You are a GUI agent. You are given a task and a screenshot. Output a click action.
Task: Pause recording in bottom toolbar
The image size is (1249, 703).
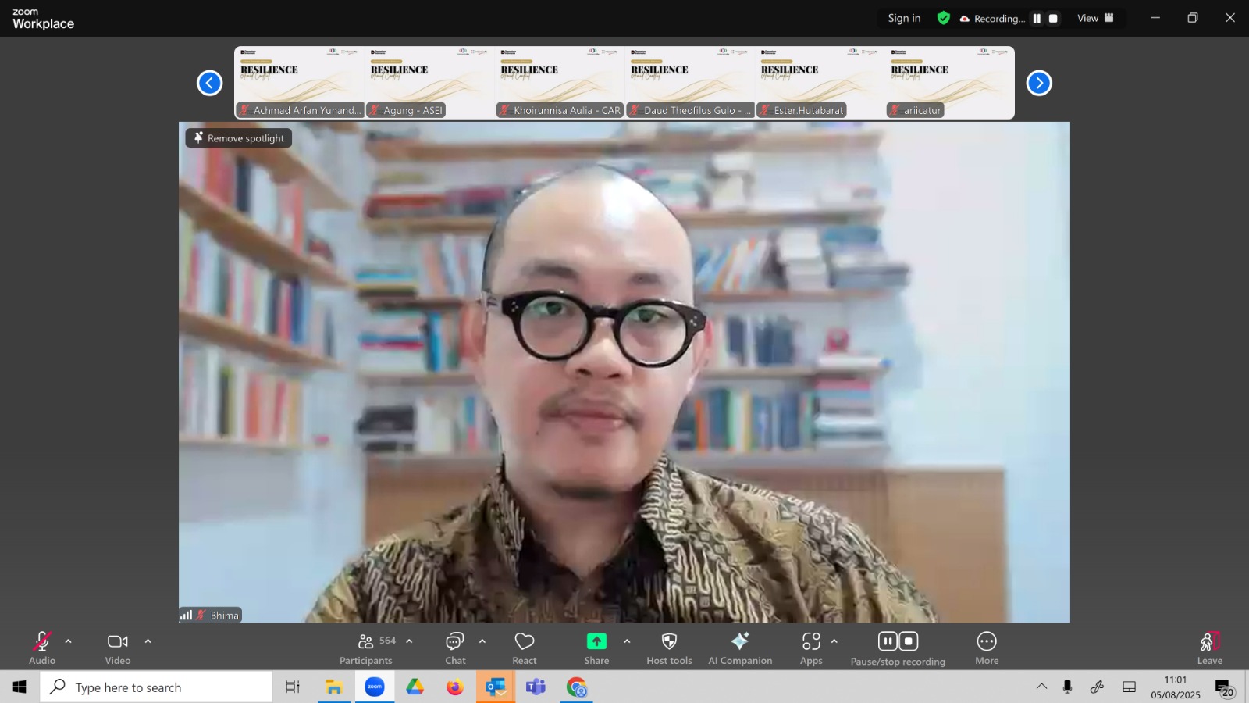click(x=888, y=641)
